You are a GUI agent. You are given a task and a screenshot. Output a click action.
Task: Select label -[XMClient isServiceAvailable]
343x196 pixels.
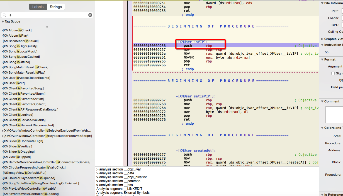coord(23,120)
